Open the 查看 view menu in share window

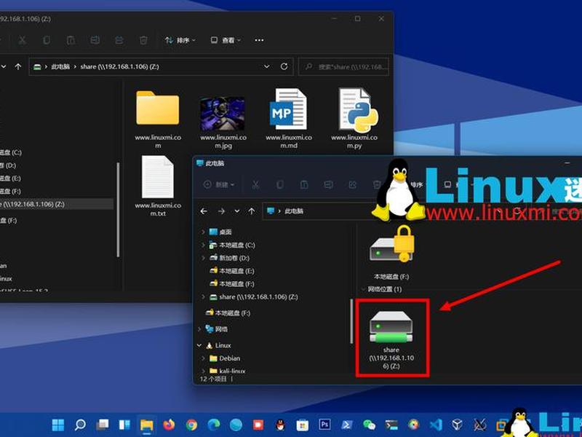coord(226,40)
